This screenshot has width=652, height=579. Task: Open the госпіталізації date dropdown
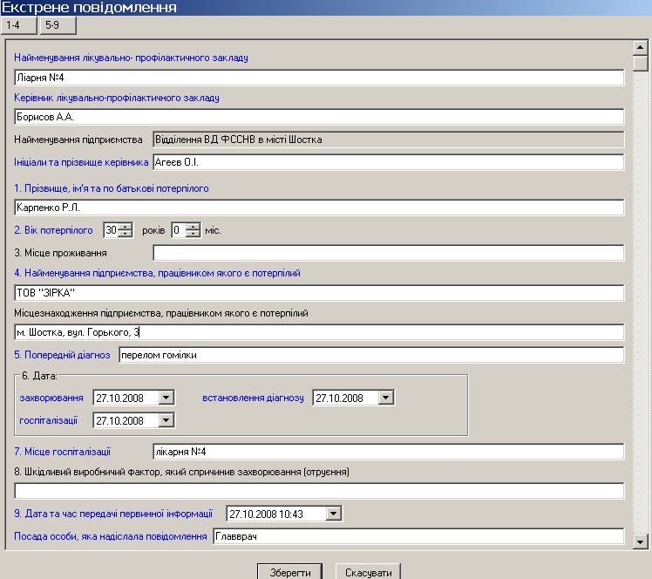tap(166, 420)
